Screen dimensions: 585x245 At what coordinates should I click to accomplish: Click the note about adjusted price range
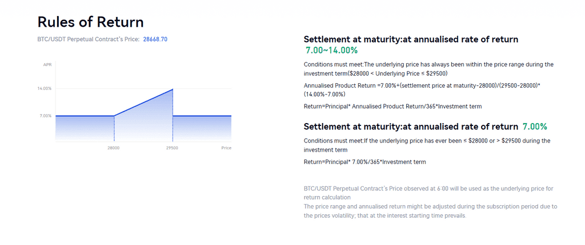[x=430, y=211]
